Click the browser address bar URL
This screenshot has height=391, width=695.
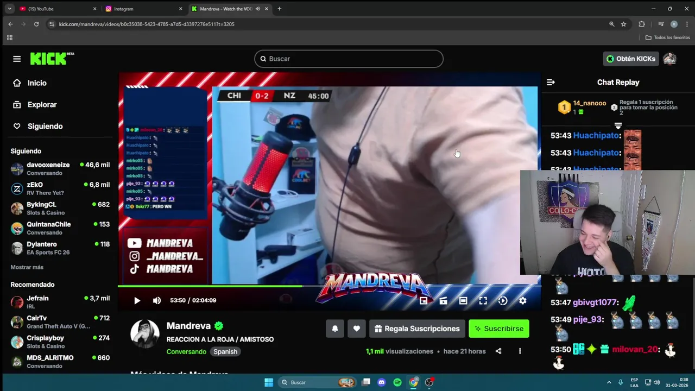click(147, 24)
